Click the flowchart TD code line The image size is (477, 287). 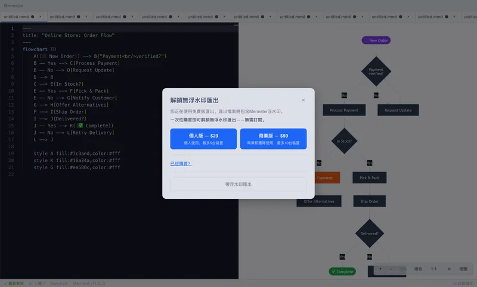[39, 49]
